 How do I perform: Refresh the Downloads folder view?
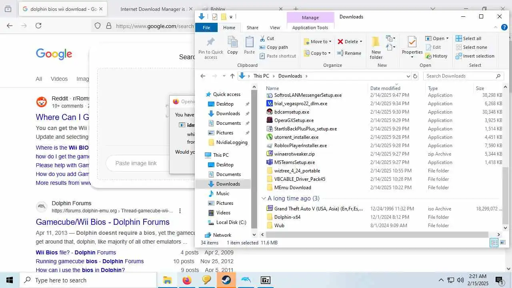pyautogui.click(x=415, y=76)
